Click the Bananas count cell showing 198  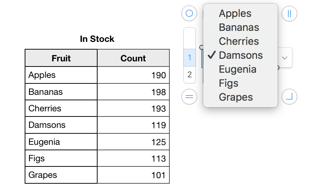(133, 92)
